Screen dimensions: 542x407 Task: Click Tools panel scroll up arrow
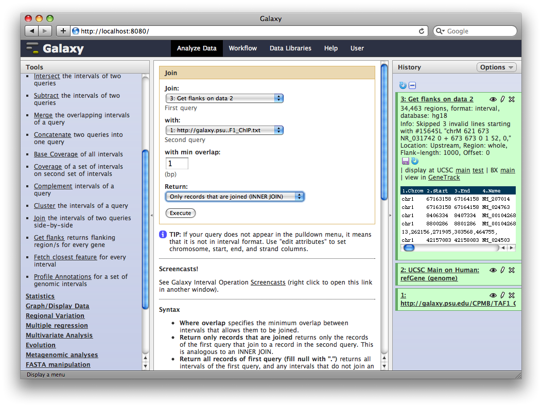click(146, 358)
